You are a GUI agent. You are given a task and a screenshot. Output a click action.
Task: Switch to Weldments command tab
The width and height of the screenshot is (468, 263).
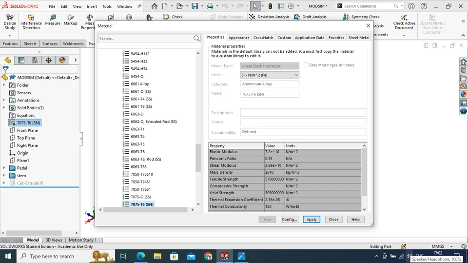pos(73,43)
